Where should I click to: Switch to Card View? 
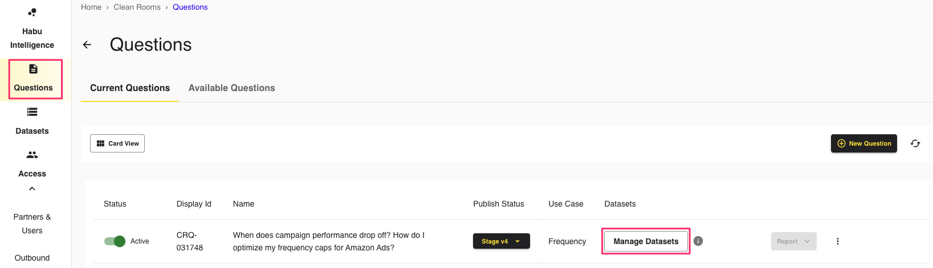coord(117,143)
